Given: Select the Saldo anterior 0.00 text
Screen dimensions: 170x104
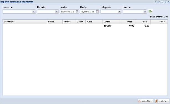Looking at the screenshot, I should 159,17.
